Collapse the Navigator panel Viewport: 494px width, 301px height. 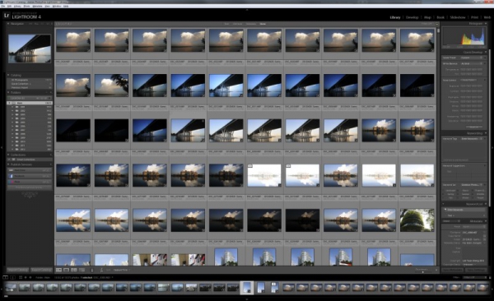(x=8, y=24)
